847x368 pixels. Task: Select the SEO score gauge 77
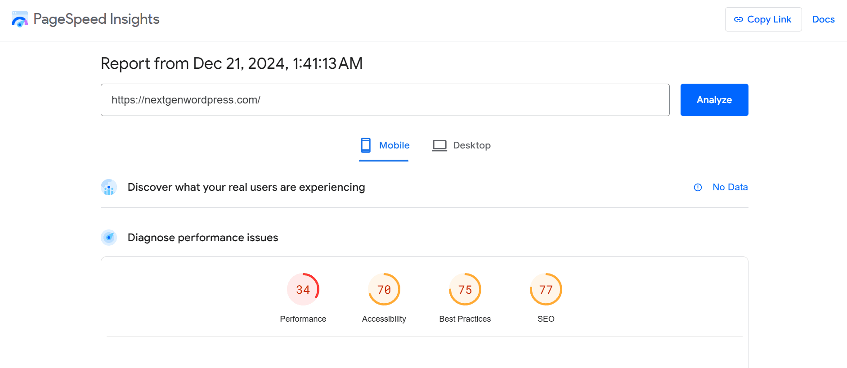546,289
